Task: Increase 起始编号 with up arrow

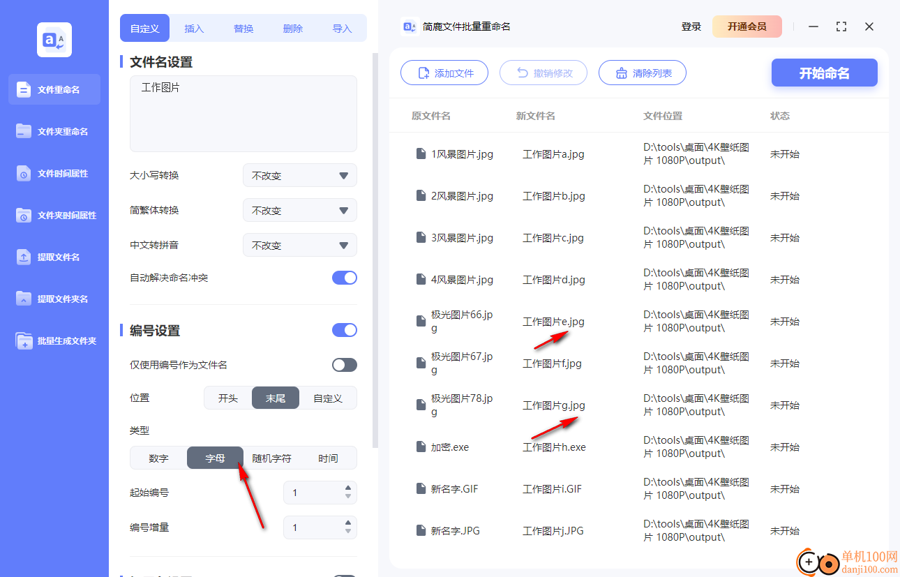Action: tap(348, 487)
